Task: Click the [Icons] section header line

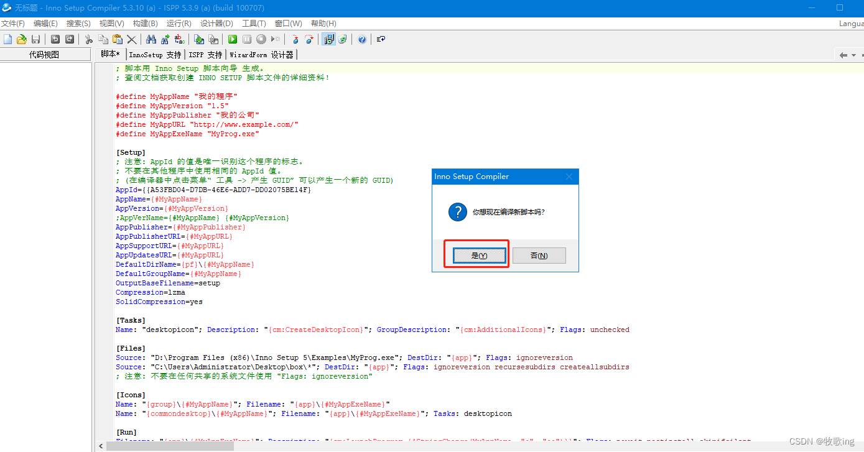Action: (131, 395)
